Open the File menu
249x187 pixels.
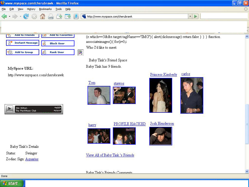pos(4,9)
